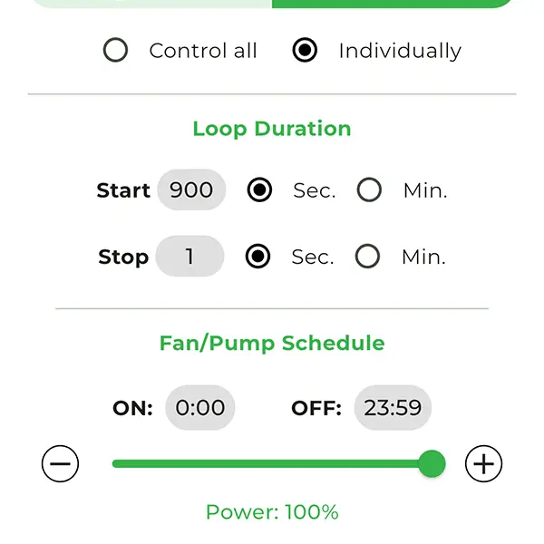The image size is (544, 544).
Task: Click the Power: 100% readout text
Action: coord(272,512)
